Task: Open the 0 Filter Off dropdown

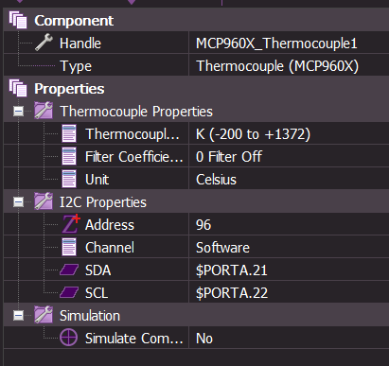Action: pyautogui.click(x=289, y=157)
